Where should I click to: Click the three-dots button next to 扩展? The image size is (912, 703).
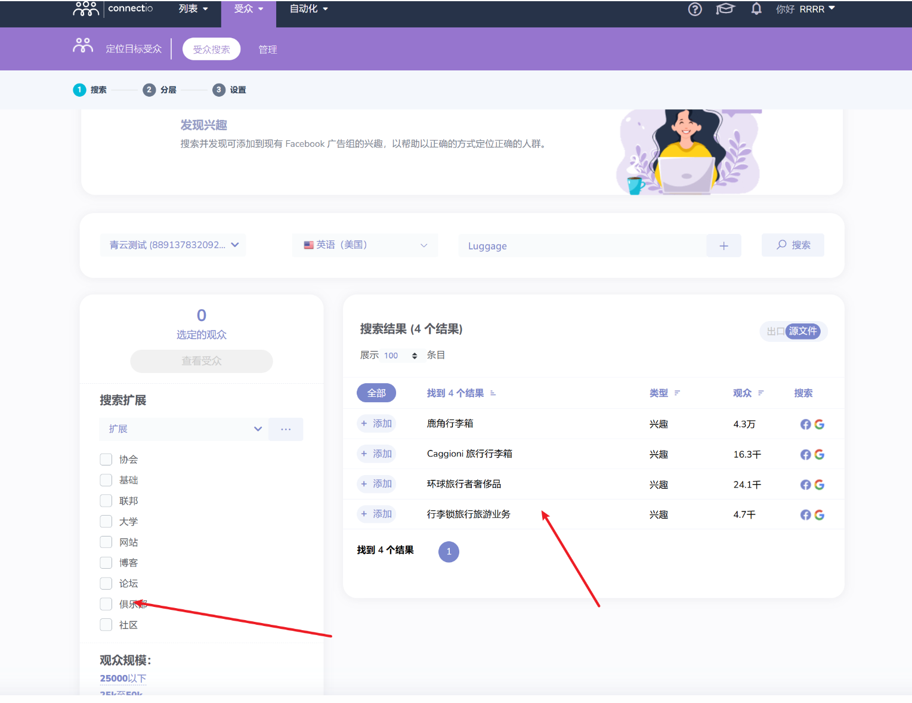[286, 429]
